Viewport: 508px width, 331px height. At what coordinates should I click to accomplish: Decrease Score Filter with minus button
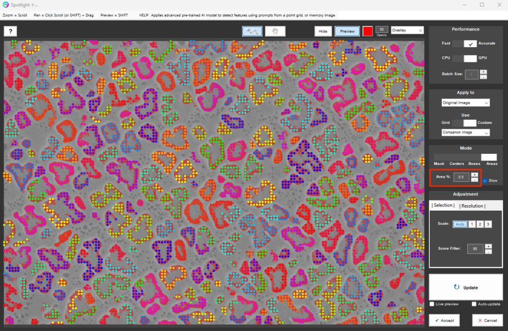click(488, 251)
